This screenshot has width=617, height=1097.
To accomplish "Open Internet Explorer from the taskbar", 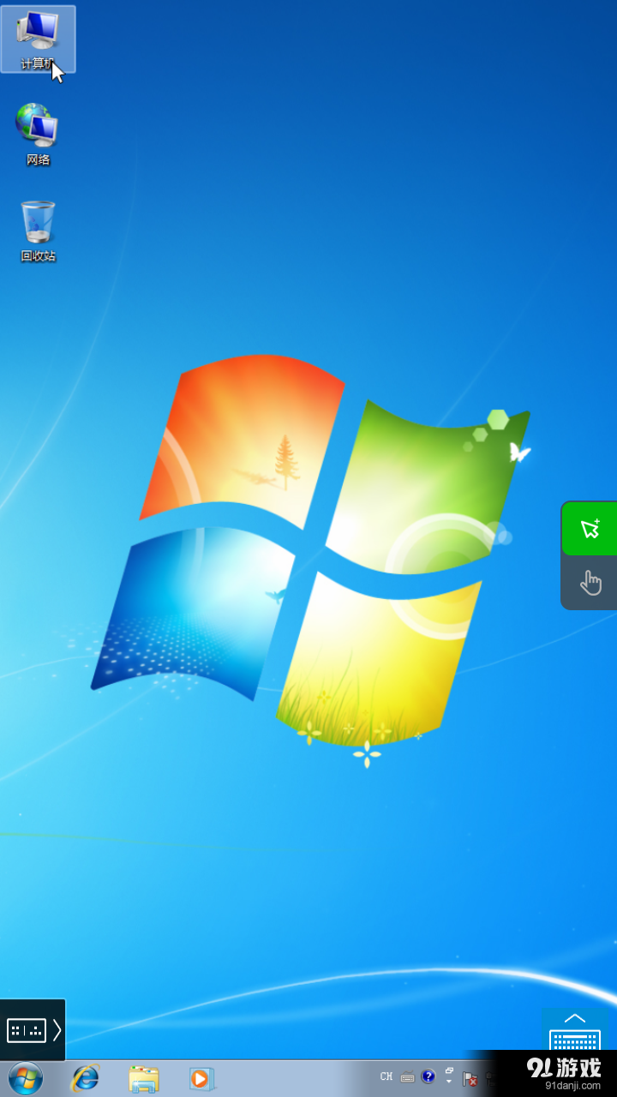I will coord(85,1077).
